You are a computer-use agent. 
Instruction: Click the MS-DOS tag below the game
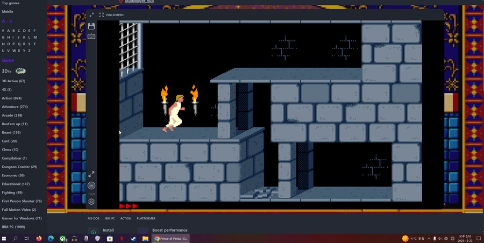pos(94,218)
